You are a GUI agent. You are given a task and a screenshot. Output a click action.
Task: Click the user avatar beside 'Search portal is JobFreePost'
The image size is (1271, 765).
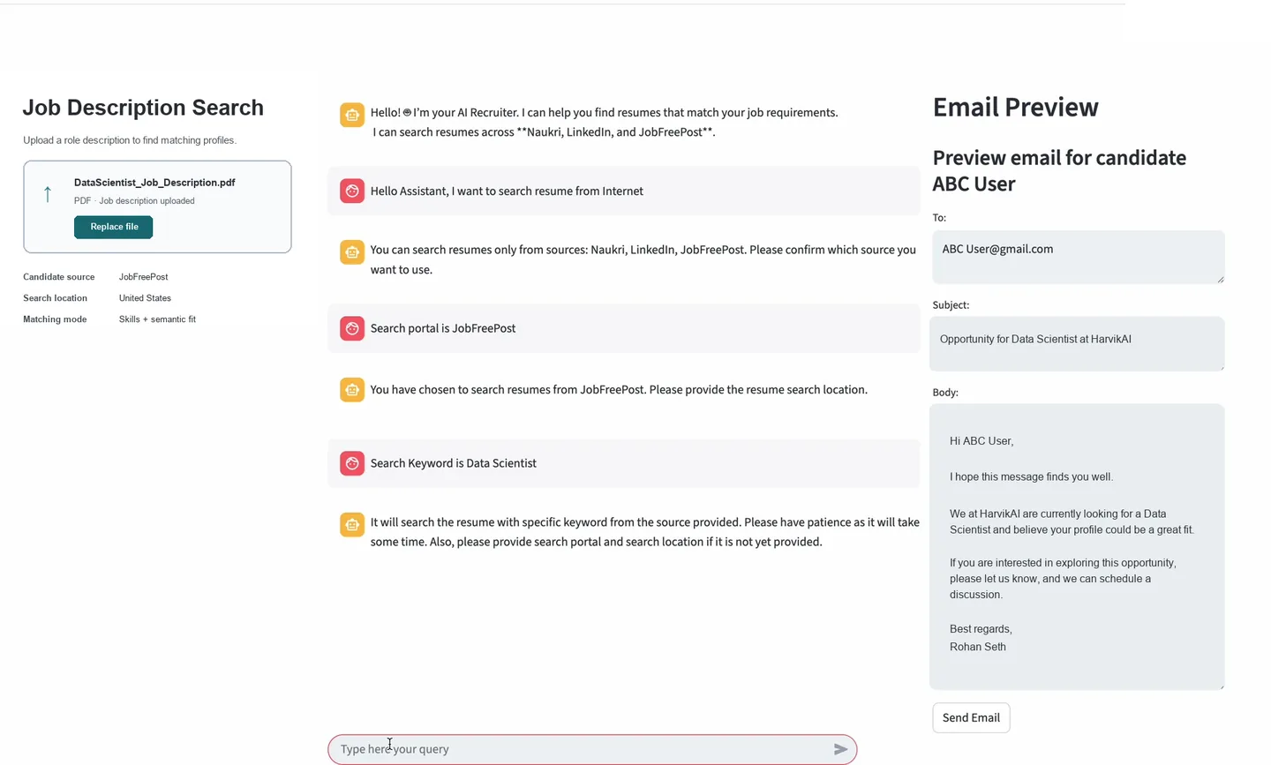pos(352,328)
